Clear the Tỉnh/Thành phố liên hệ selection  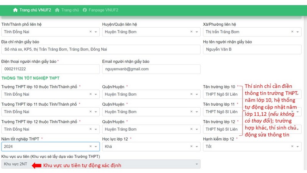[91, 32]
